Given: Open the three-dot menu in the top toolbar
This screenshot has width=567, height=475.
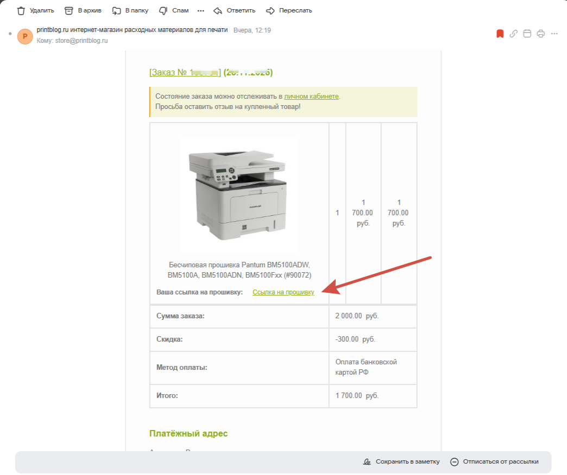Looking at the screenshot, I should pyautogui.click(x=201, y=11).
